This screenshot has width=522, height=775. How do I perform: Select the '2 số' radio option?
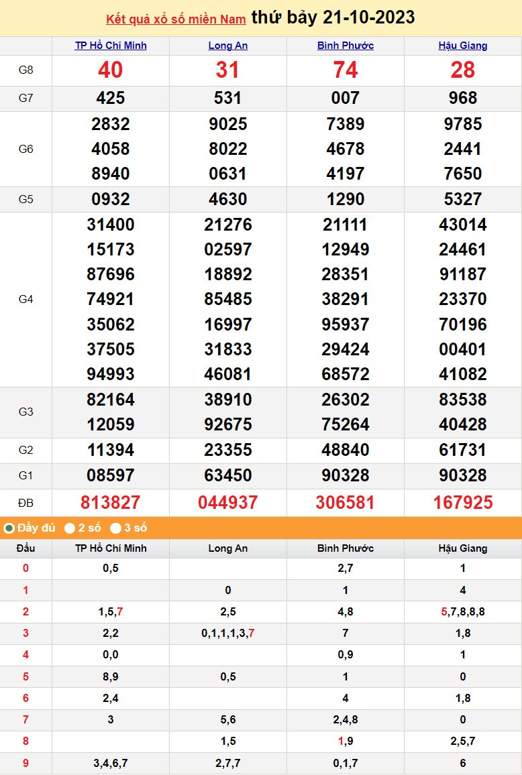tap(70, 528)
